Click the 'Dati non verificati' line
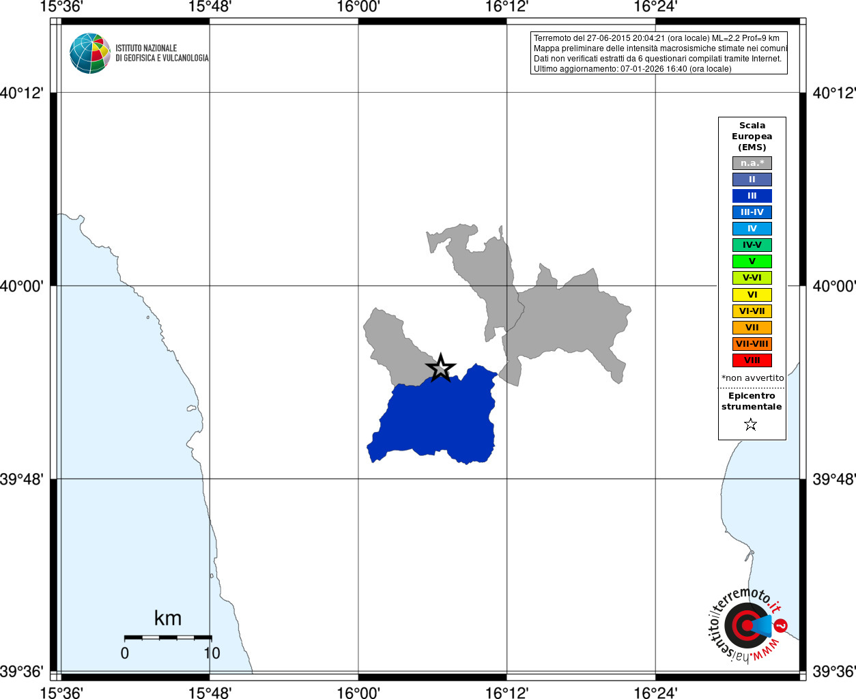 (x=657, y=59)
